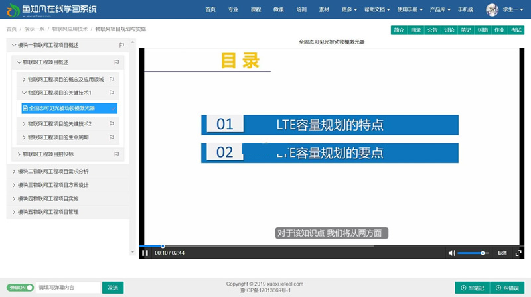The image size is (531, 297).
Task: Collapse 模块一物联网工程项目概述 module
Action: [14, 45]
